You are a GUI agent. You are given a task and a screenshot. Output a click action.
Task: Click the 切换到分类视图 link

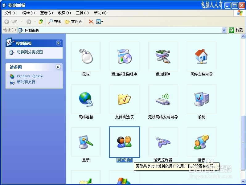click(30, 52)
